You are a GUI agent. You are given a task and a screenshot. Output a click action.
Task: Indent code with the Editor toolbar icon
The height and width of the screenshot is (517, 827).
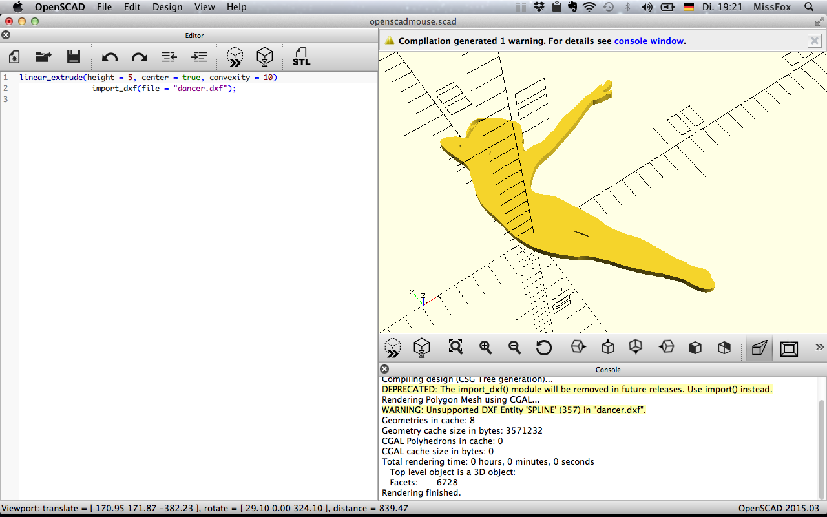click(200, 57)
